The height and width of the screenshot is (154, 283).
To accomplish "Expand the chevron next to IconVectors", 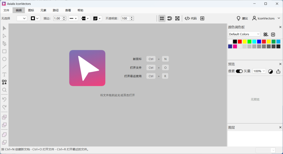I will tap(279, 18).
